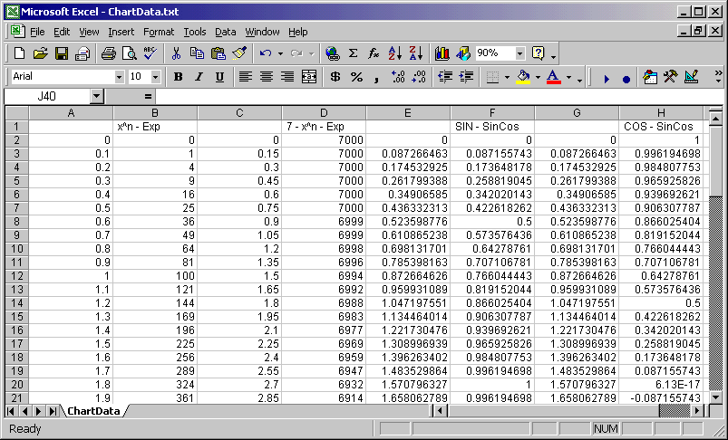Toggle Italic formatting
Viewport: 728px width, 440px height.
point(199,77)
